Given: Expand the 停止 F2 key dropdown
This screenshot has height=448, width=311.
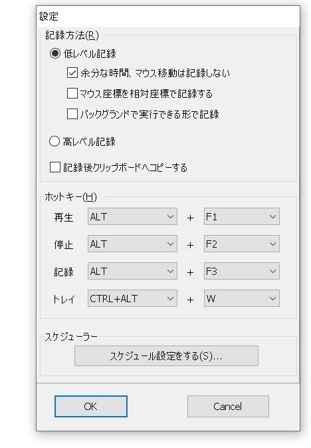Looking at the screenshot, I should (242, 244).
